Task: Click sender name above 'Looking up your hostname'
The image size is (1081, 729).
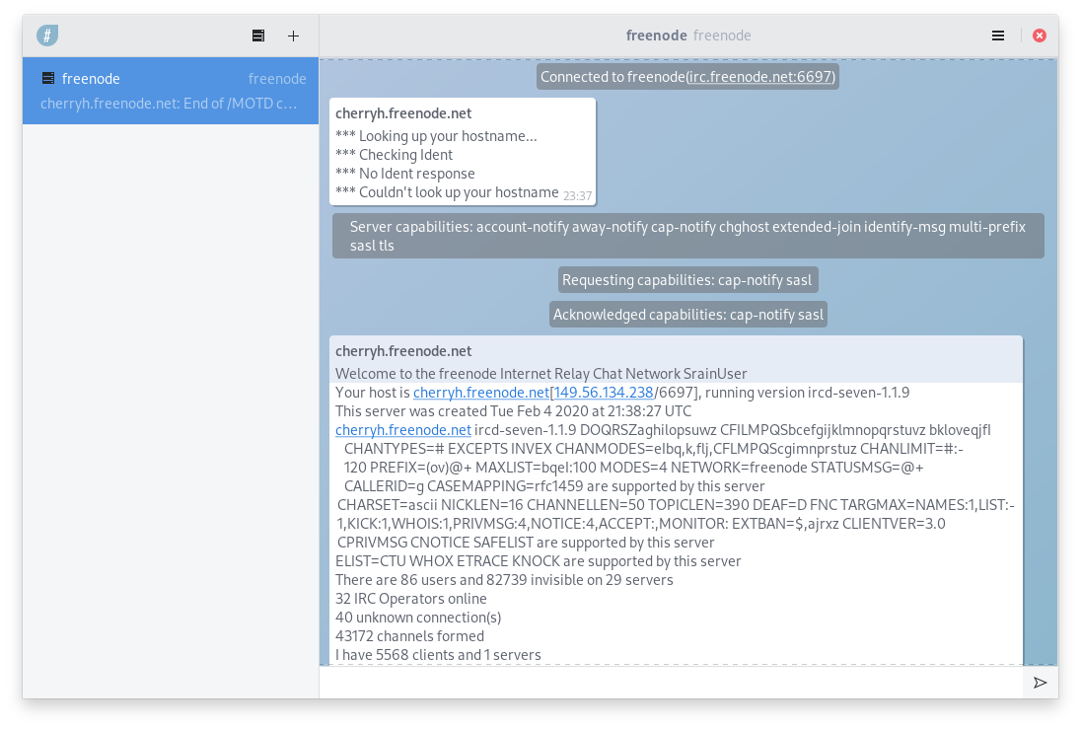Action: pyautogui.click(x=403, y=113)
